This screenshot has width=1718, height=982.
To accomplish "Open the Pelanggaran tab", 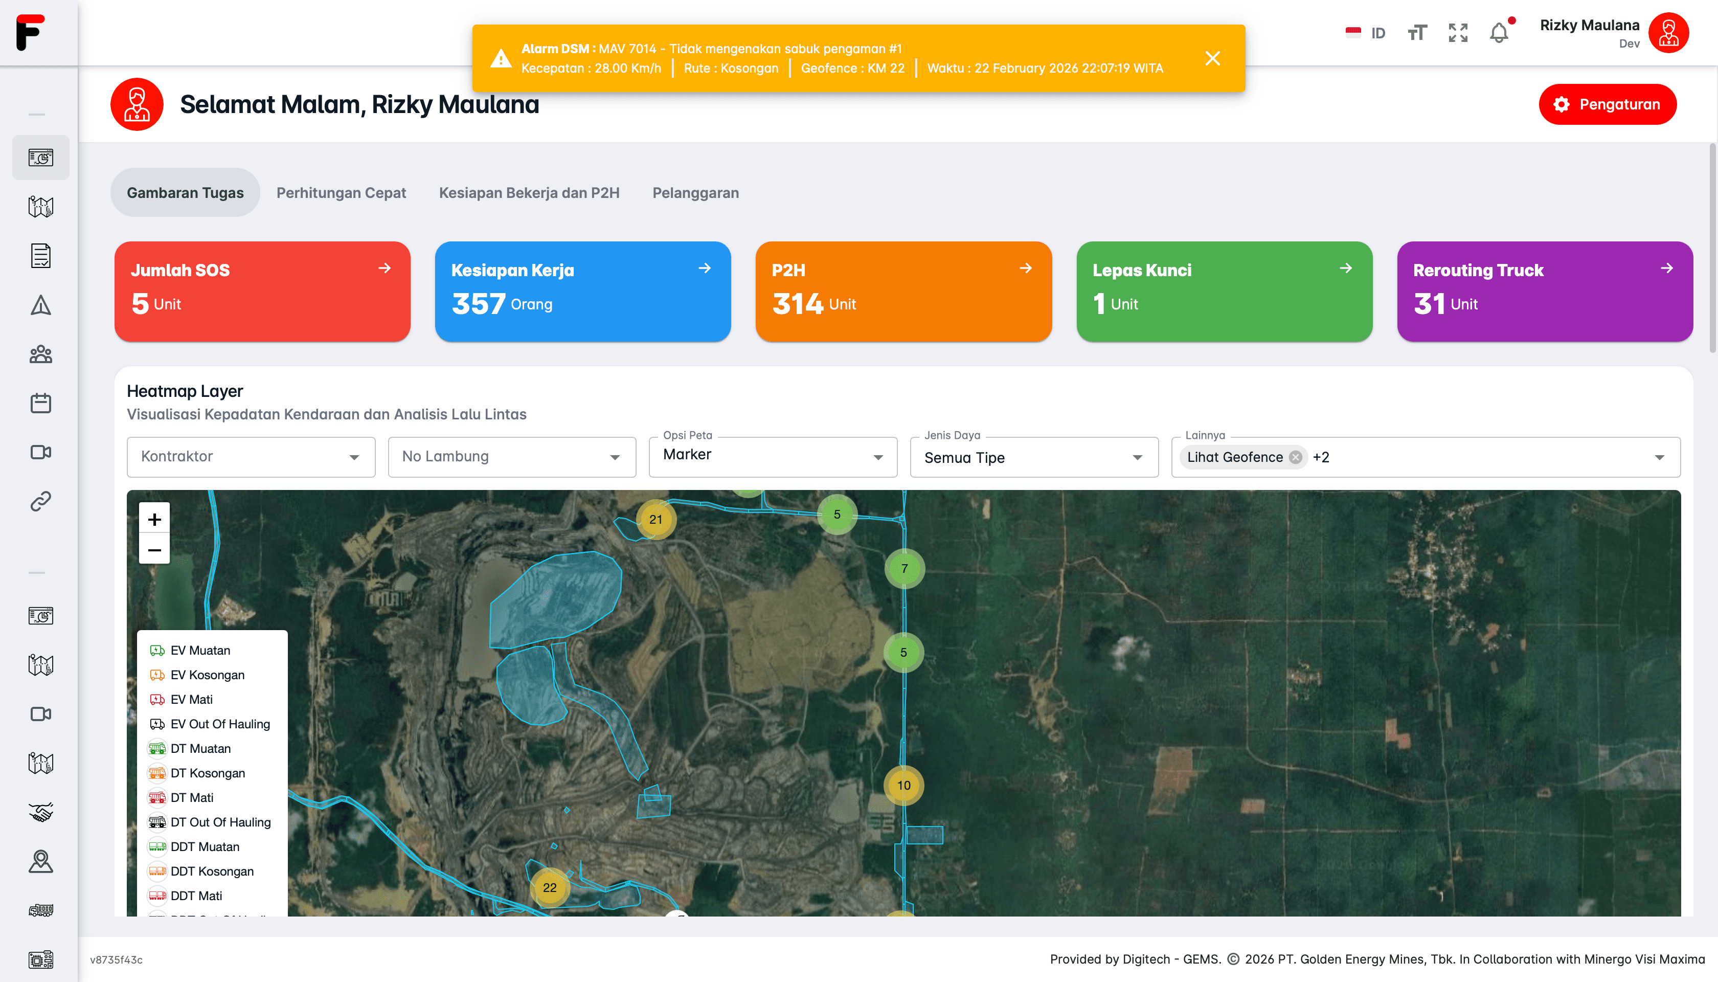I will point(695,193).
